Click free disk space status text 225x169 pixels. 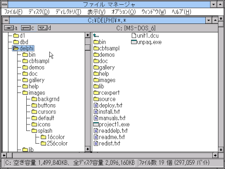point(70,163)
